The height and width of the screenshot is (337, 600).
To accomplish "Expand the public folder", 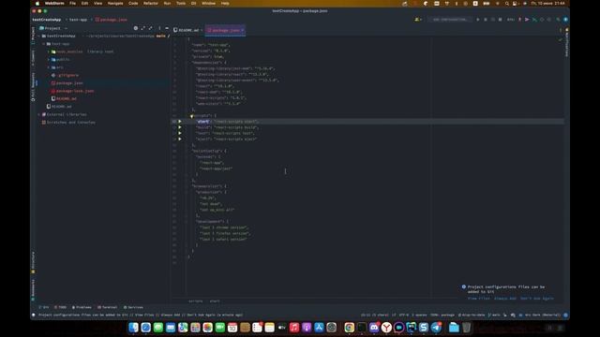I will point(49,60).
